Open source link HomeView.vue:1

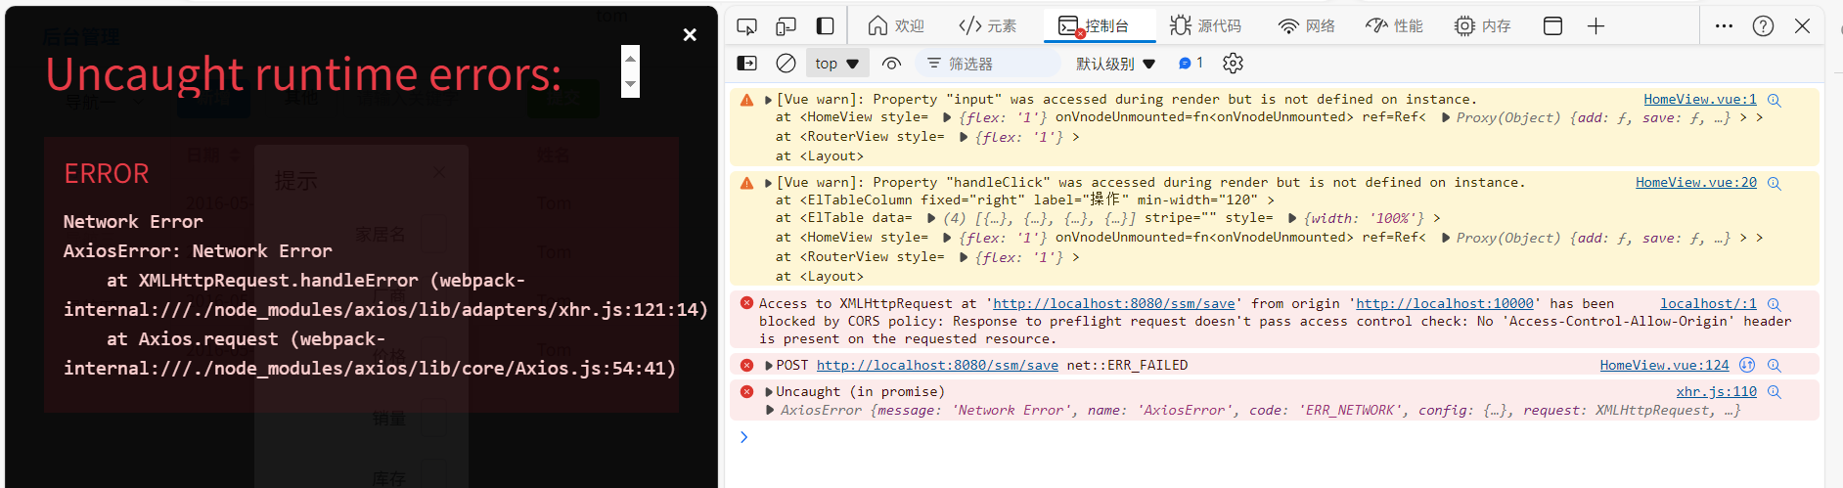[1699, 100]
